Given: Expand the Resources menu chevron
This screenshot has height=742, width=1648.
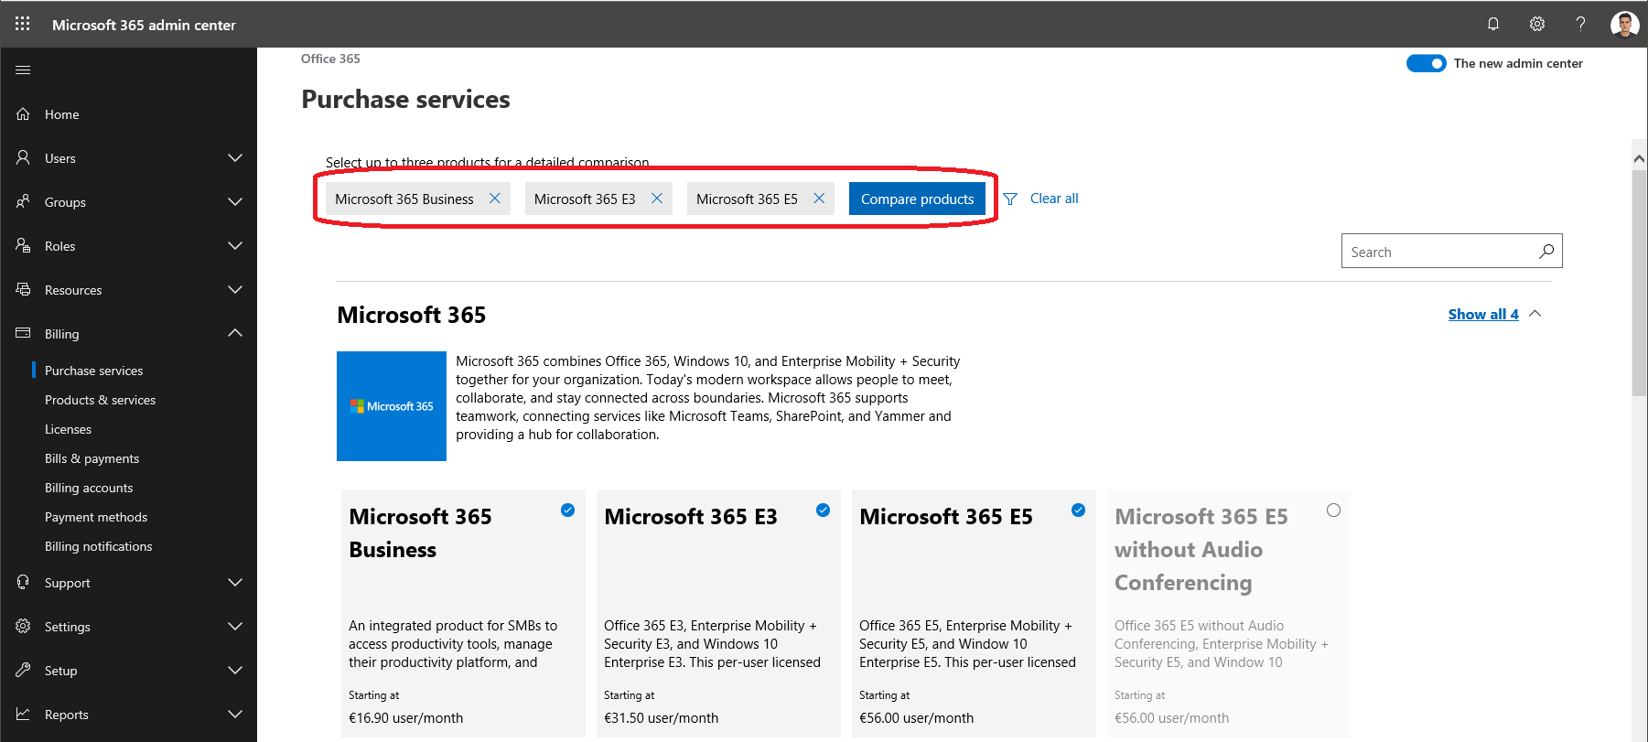Looking at the screenshot, I should [235, 289].
